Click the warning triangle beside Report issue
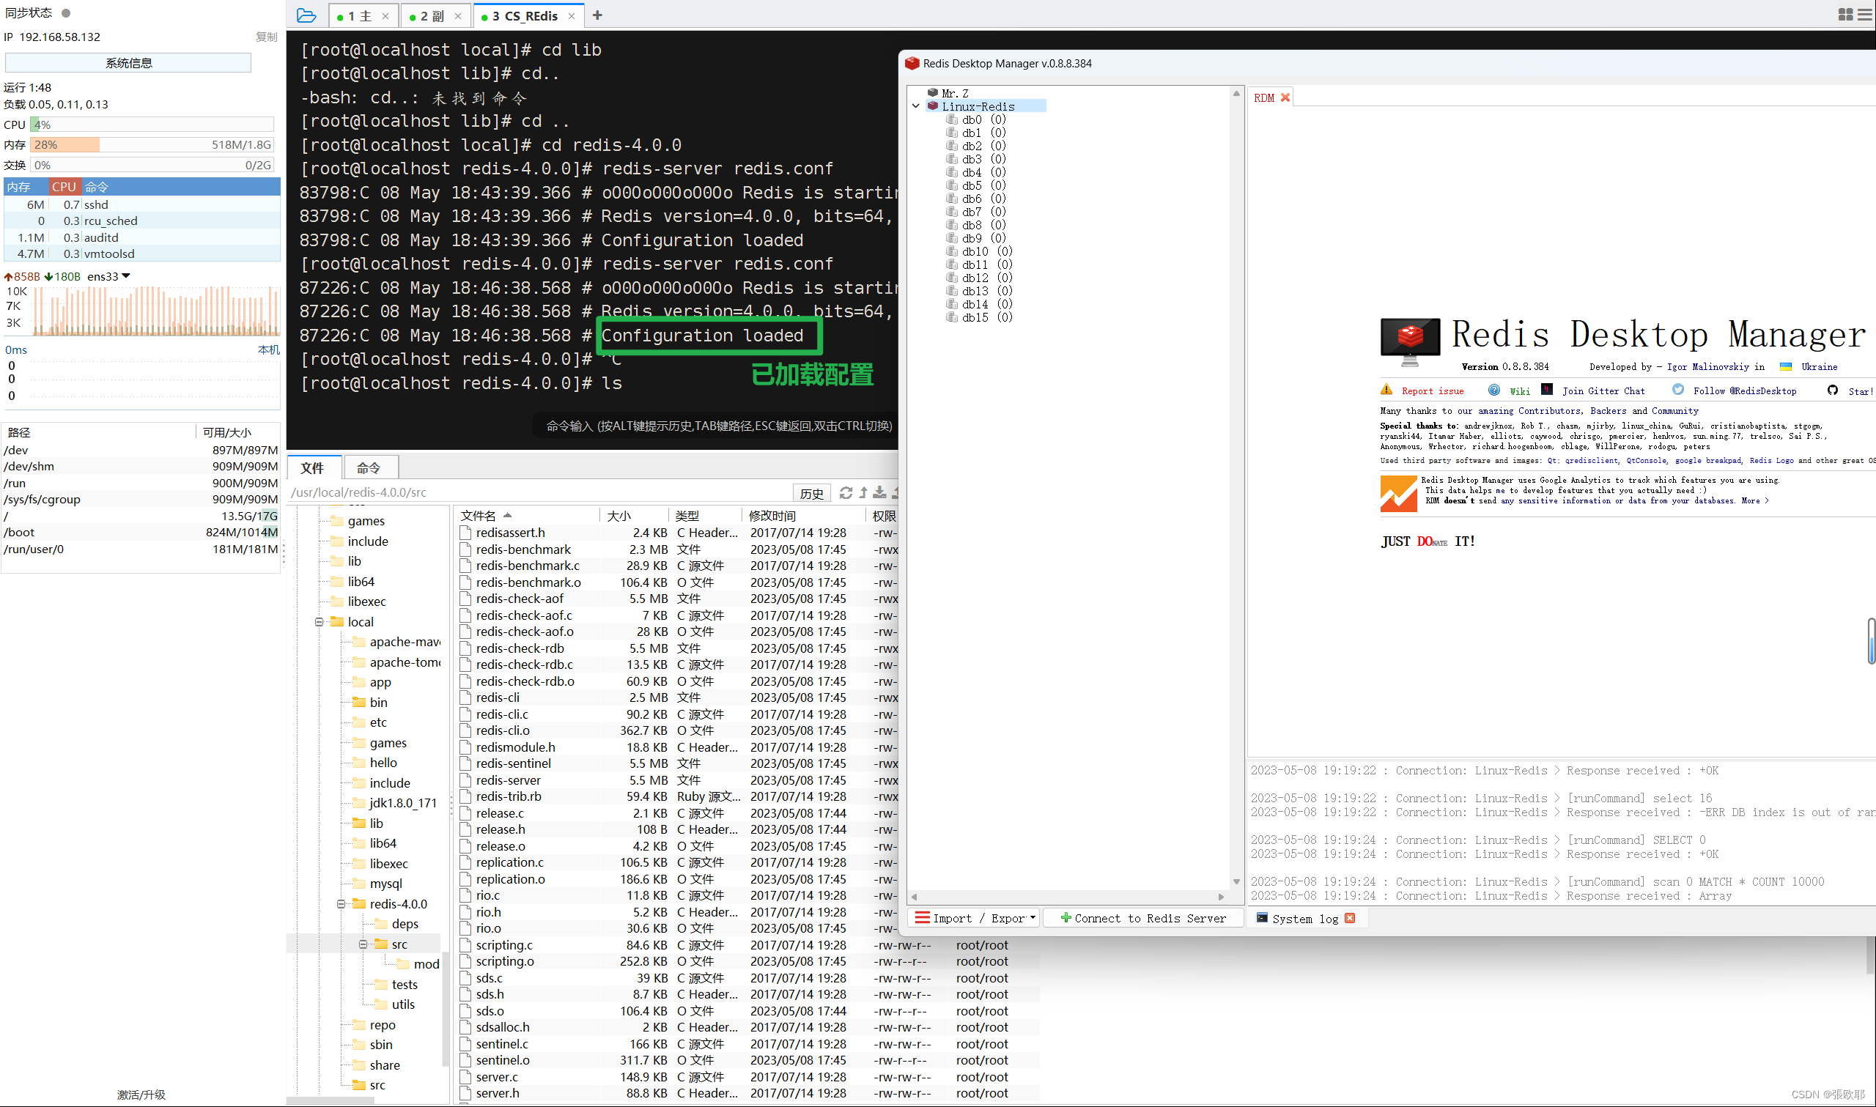1876x1107 pixels. point(1386,389)
